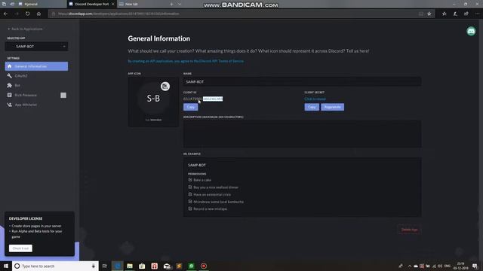483x271 pixels.
Task: Refresh the page
Action: click(28, 14)
